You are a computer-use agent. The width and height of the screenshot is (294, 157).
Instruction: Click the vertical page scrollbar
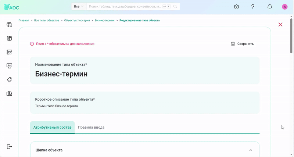coord(291,36)
